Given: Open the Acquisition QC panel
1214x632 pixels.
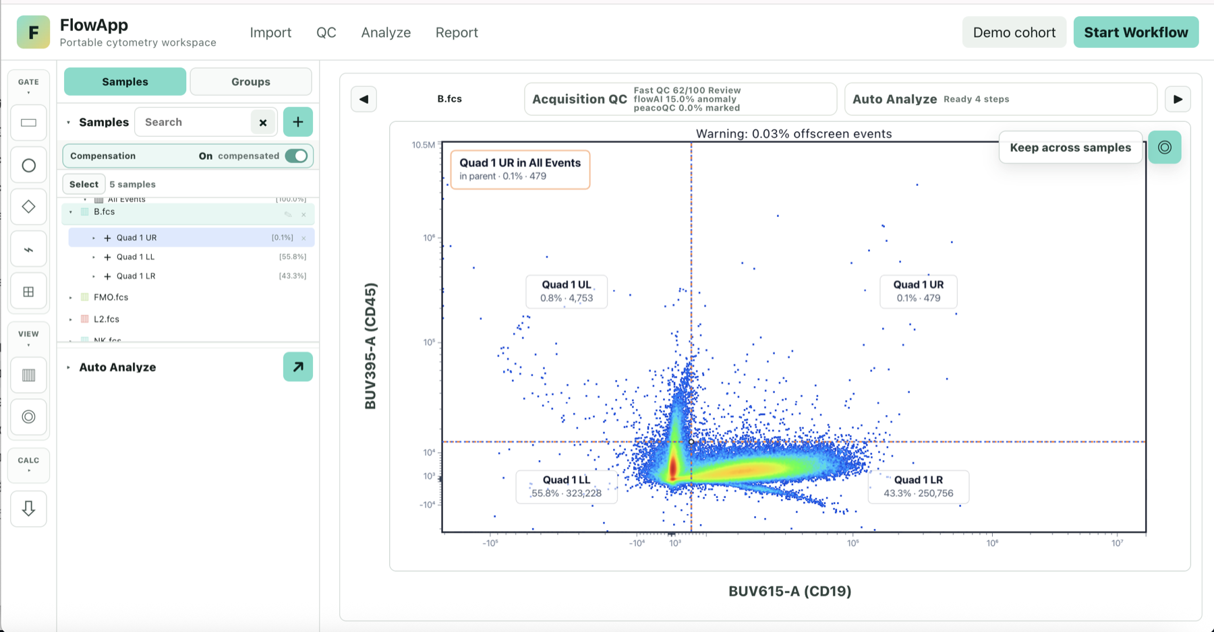Looking at the screenshot, I should (x=681, y=99).
